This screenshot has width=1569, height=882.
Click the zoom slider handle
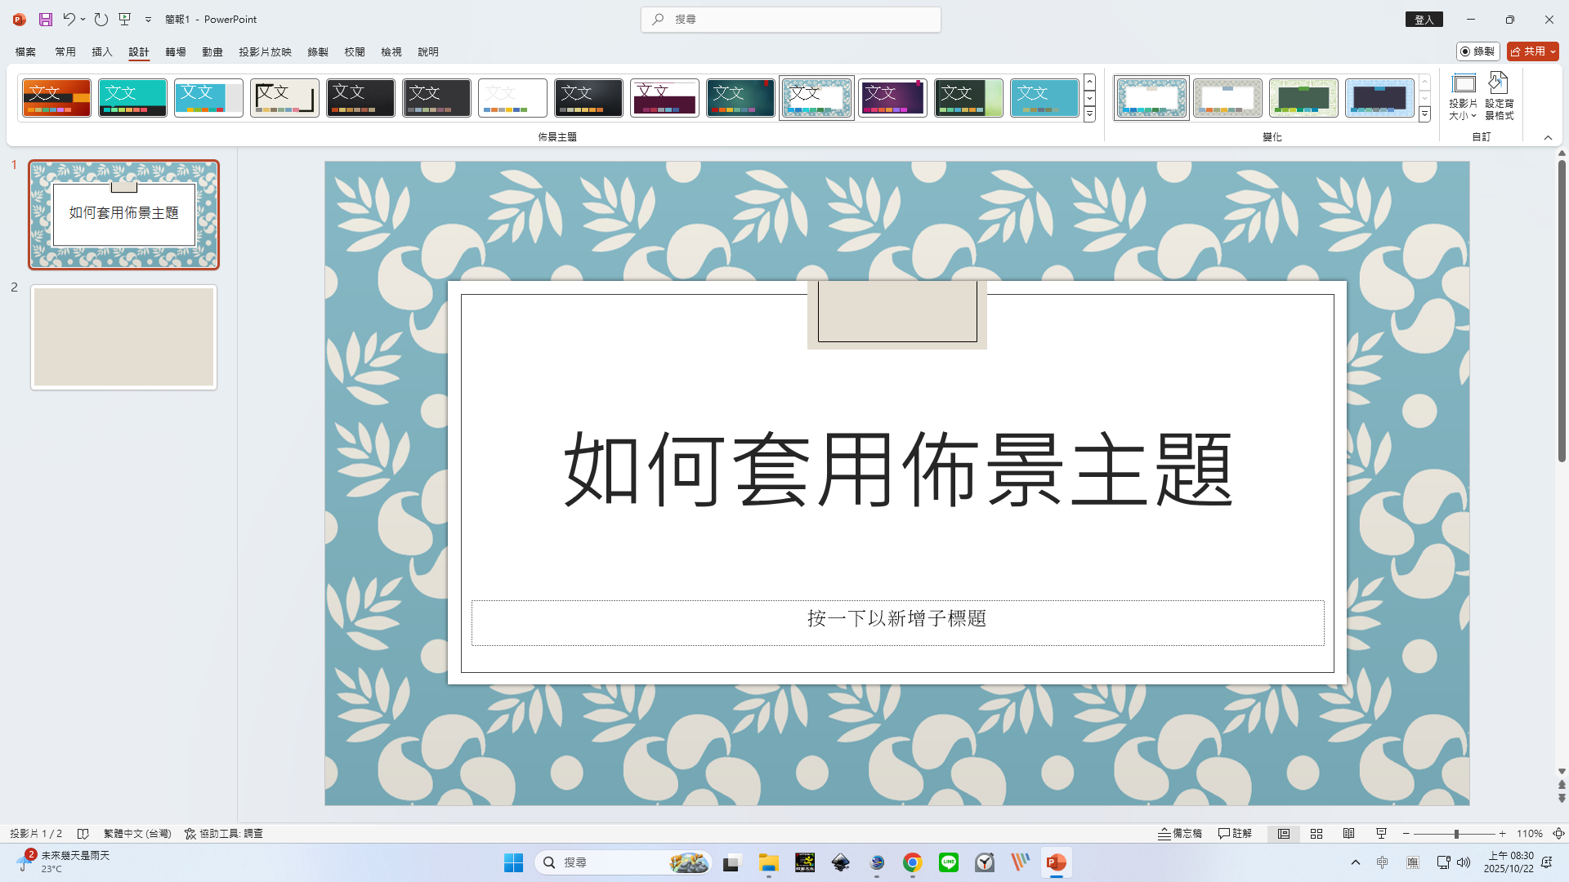(1456, 834)
